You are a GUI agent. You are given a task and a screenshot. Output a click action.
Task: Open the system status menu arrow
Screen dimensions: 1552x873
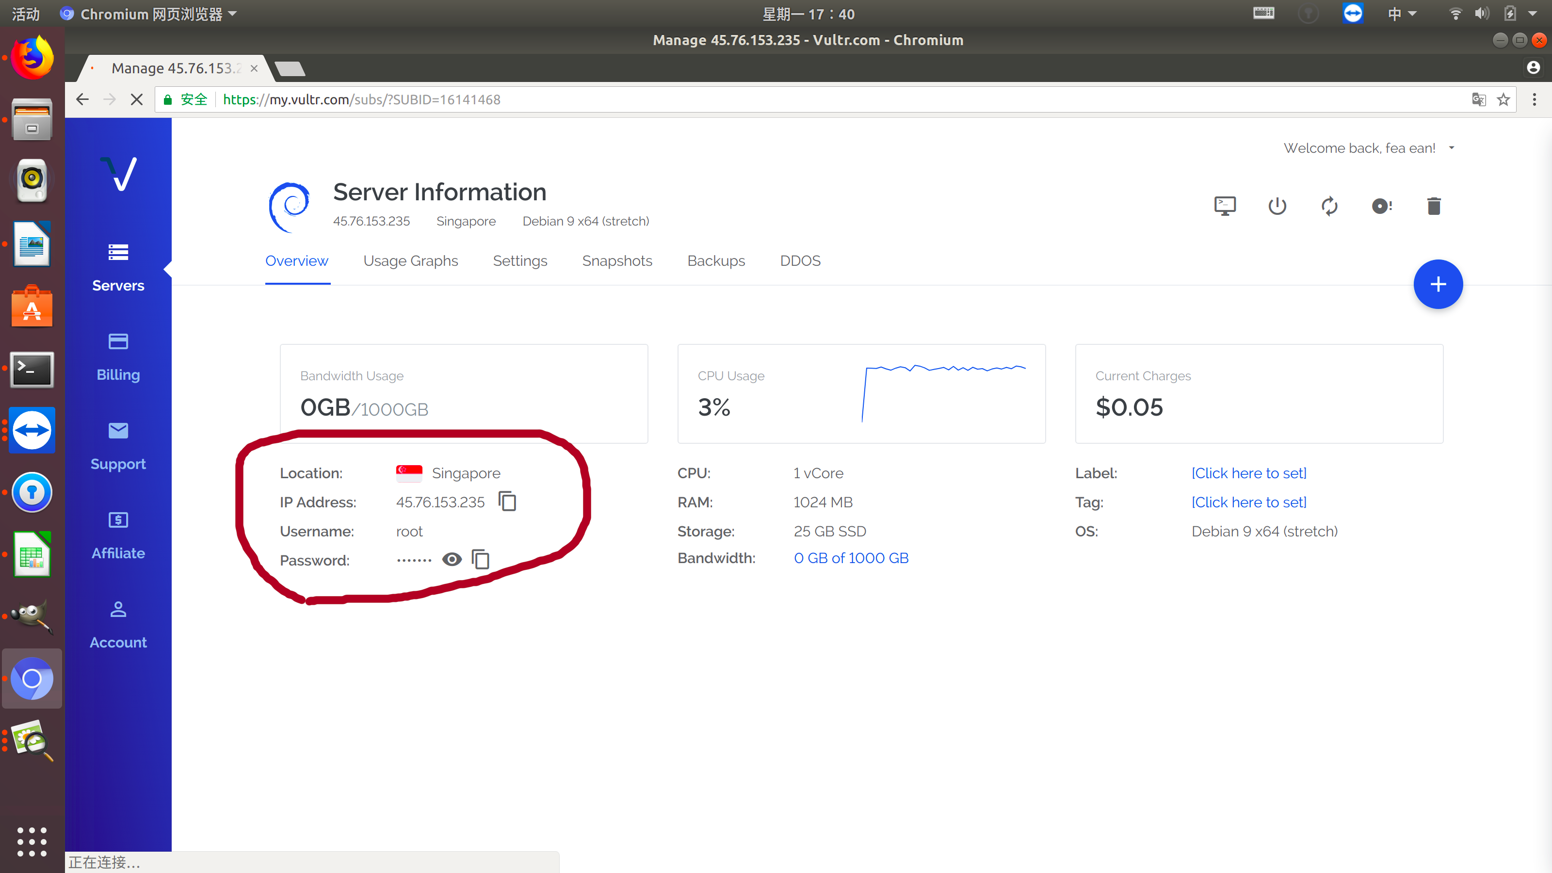[x=1533, y=14]
